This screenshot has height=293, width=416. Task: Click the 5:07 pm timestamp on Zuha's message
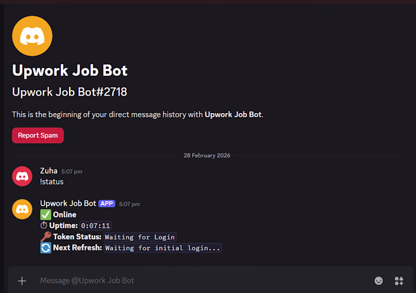[72, 172]
